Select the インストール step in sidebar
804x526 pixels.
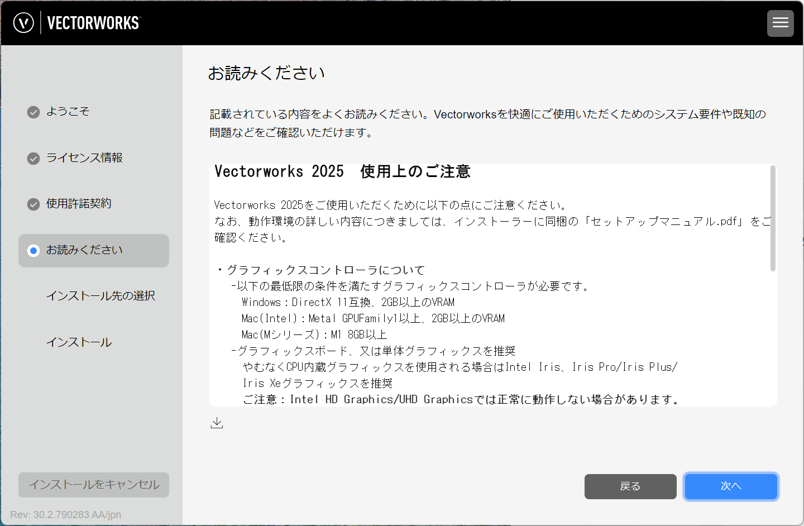[x=79, y=342]
